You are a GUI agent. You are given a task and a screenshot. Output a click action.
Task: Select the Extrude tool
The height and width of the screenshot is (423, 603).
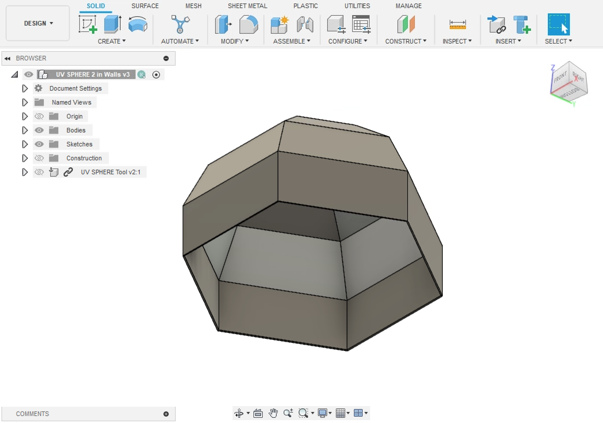[x=113, y=24]
